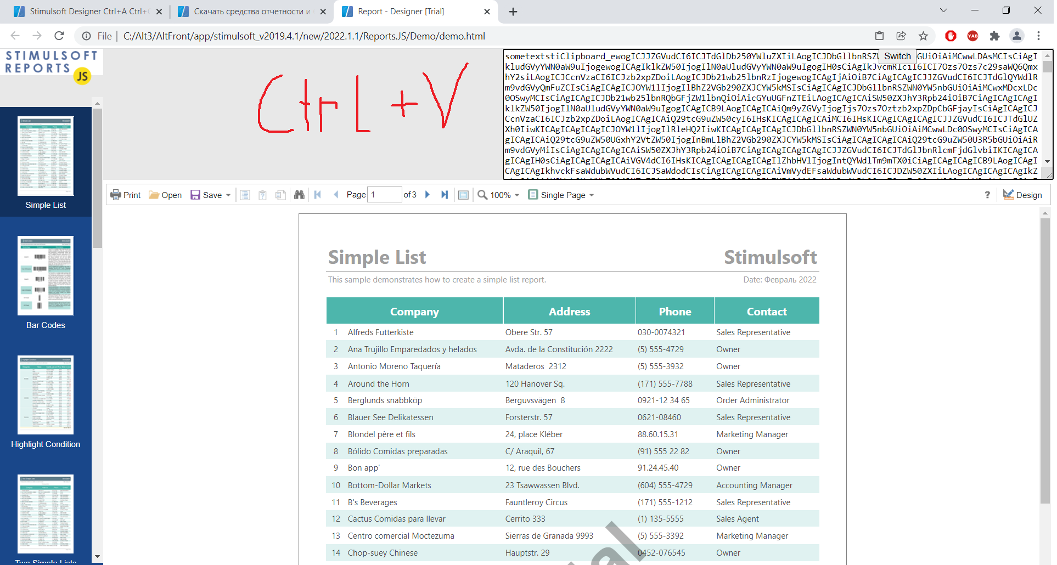Screen dimensions: 1057x565
Task: Click the Alfreds Futterkiste company cell
Action: coord(381,332)
